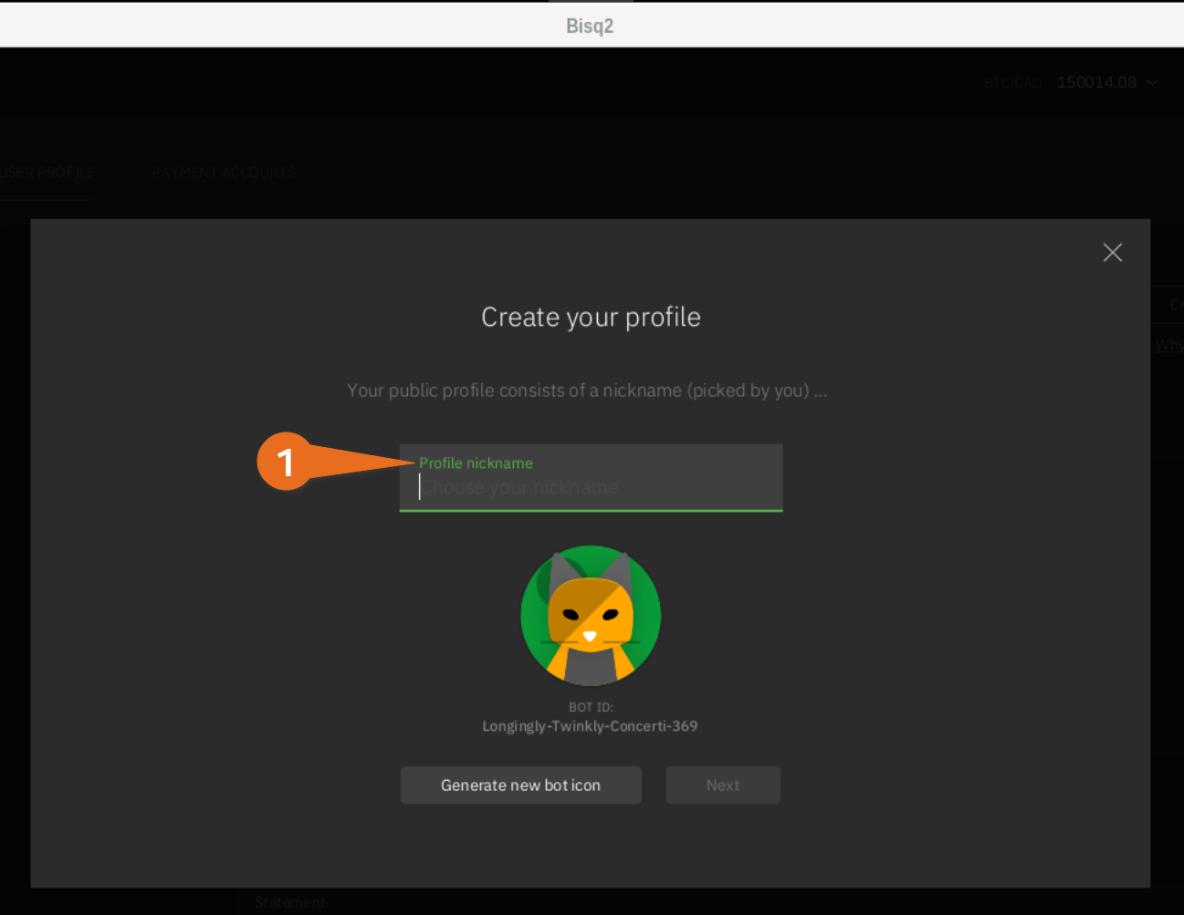Click the Next button

coord(722,785)
